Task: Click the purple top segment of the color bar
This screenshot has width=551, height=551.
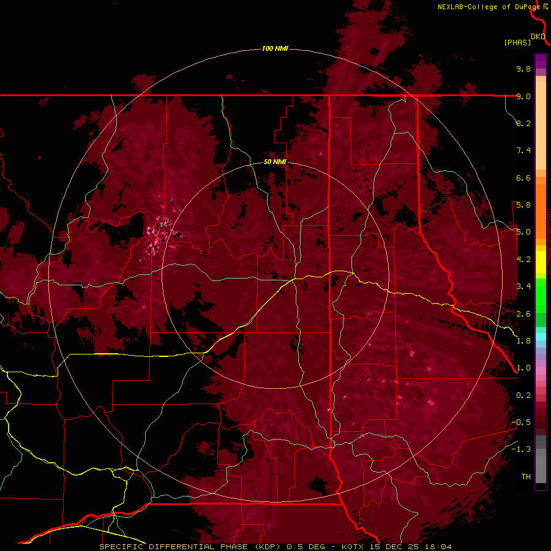Action: [x=541, y=61]
